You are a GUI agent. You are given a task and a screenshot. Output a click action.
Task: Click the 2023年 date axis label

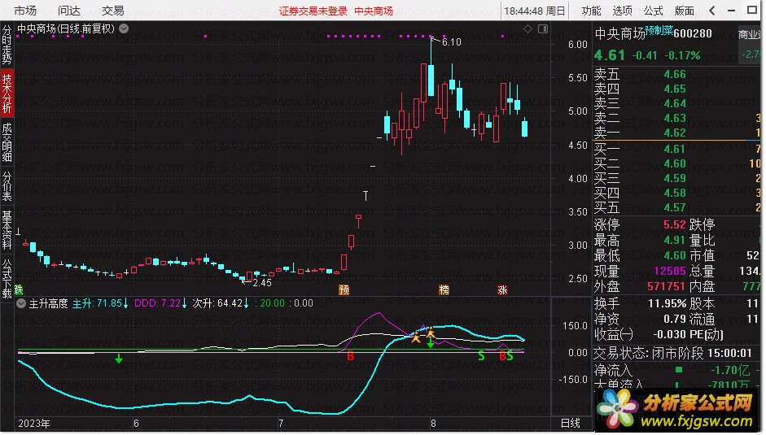tap(33, 424)
